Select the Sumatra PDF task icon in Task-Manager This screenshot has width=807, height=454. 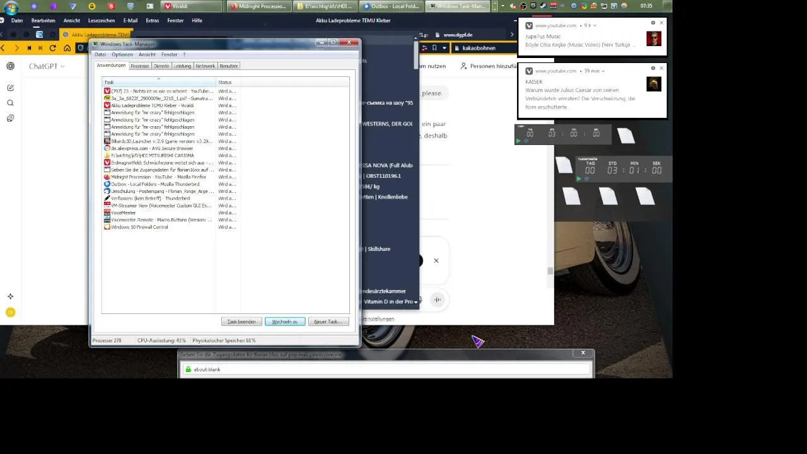tap(107, 98)
